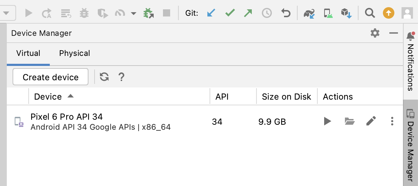
Task: Click Attach Debugger to Android Process icon
Action: 148,13
